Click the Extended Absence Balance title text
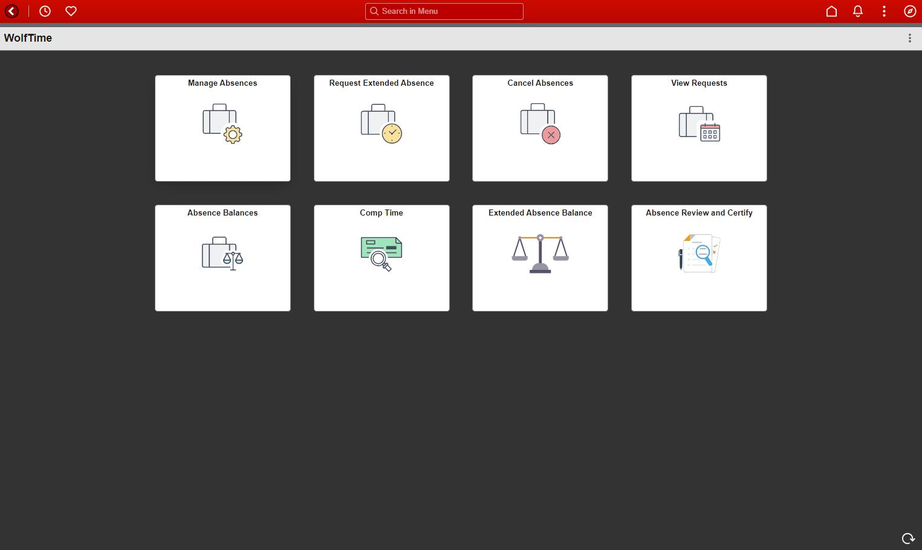 click(541, 213)
